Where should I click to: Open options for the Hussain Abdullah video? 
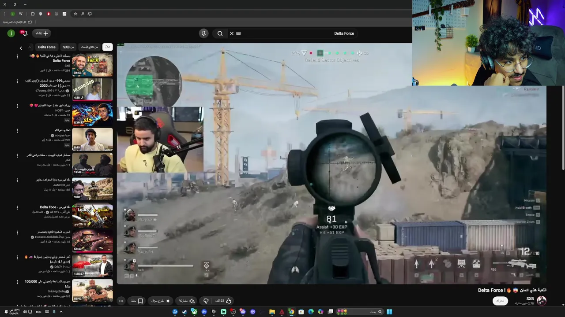point(17,232)
